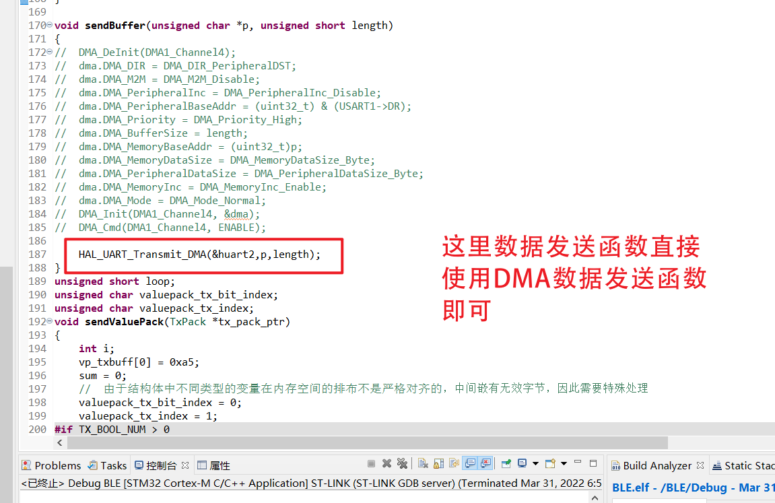
Task: Click Display Selected Console monitor icon
Action: 522,463
